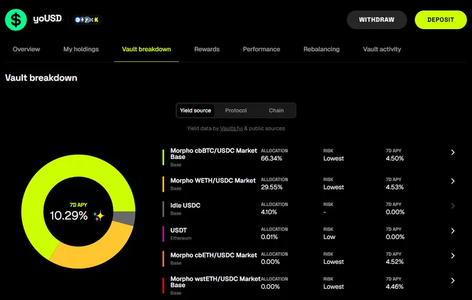472x300 pixels.
Task: Click the 4.46% 7D APY value
Action: (395, 287)
